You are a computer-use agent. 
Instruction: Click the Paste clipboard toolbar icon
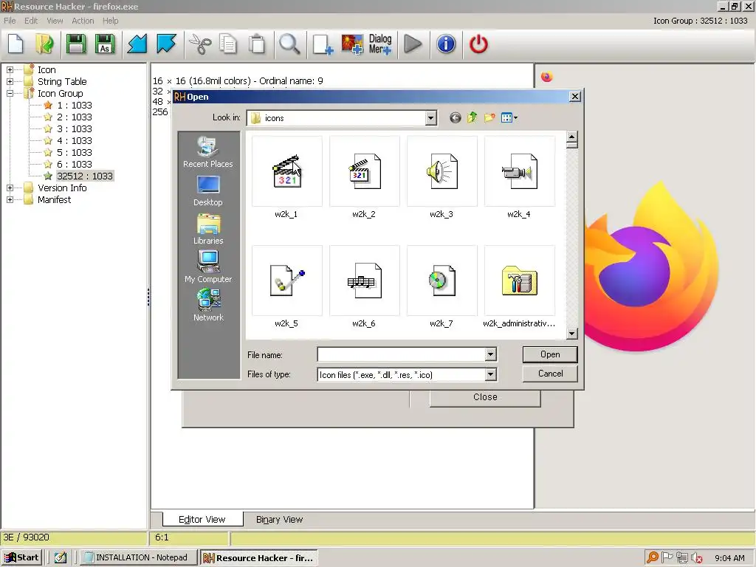point(257,44)
